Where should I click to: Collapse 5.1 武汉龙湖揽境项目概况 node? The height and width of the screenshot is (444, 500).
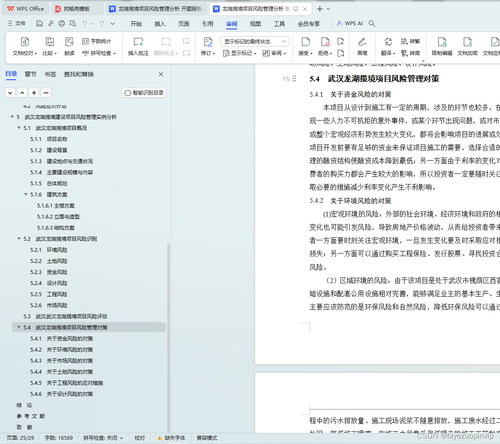pyautogui.click(x=19, y=128)
